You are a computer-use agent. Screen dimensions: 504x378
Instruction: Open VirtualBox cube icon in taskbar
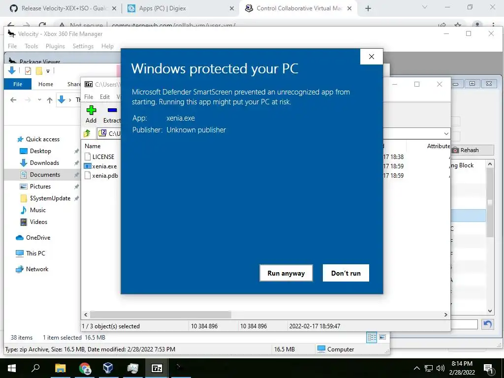click(x=108, y=368)
